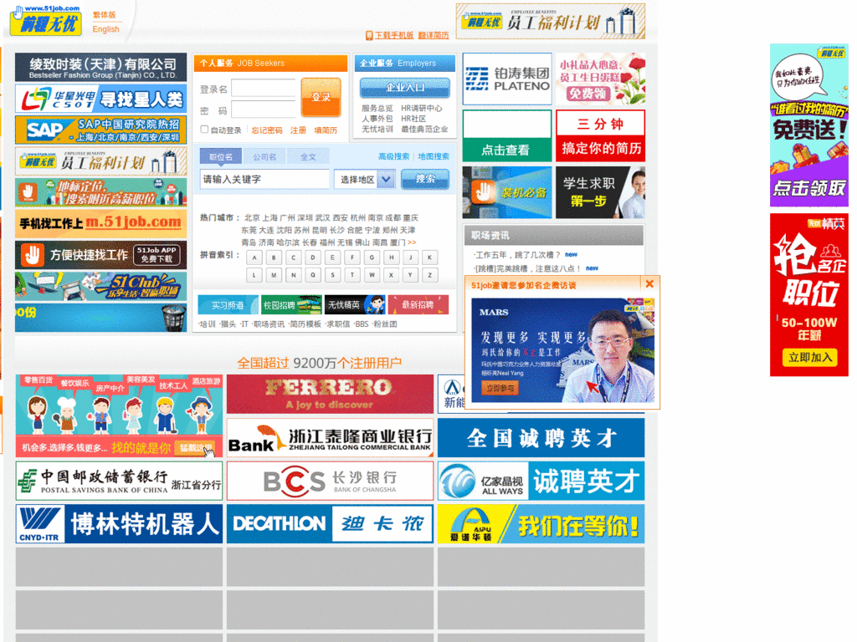Click the 填简历 link

point(326,130)
